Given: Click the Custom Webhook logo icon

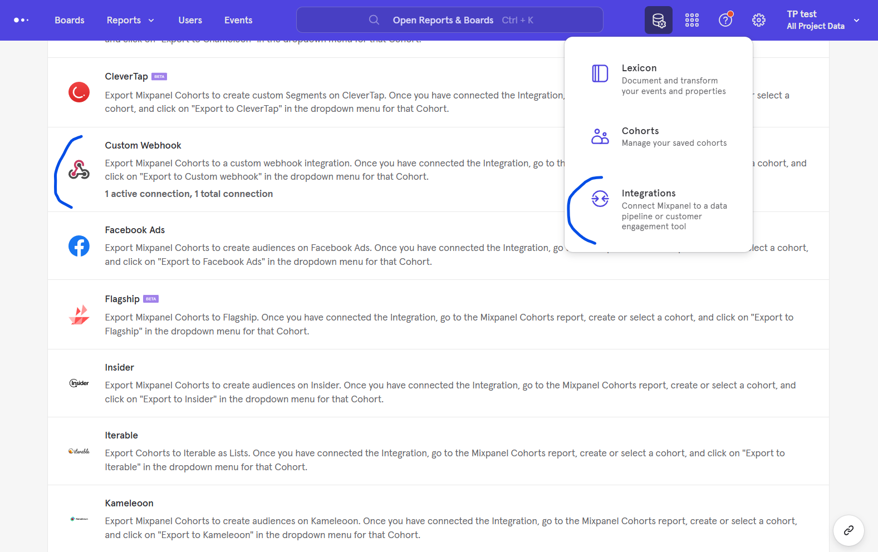Looking at the screenshot, I should point(79,170).
